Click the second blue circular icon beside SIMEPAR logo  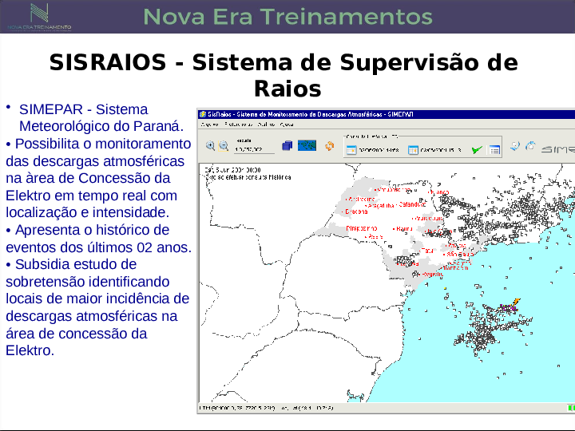pyautogui.click(x=530, y=146)
